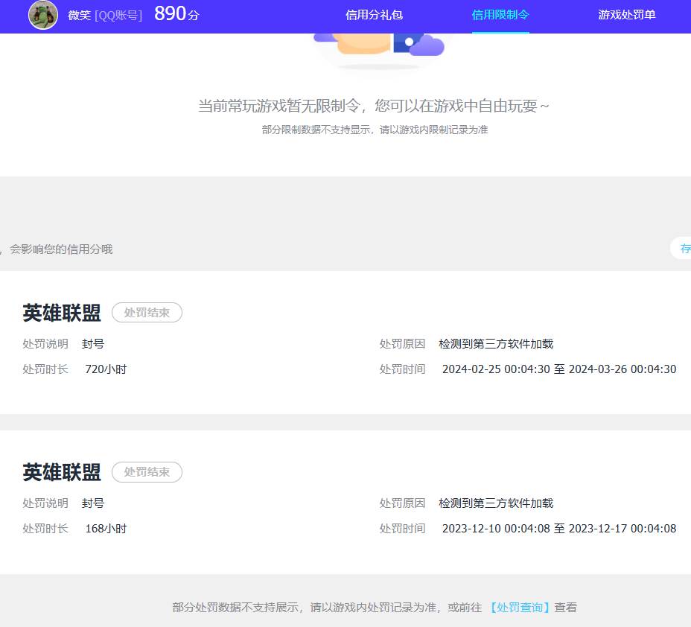Click 检测到第三方软件加载 reason in the 2023 record
Image resolution: width=691 pixels, height=627 pixels.
(x=496, y=503)
